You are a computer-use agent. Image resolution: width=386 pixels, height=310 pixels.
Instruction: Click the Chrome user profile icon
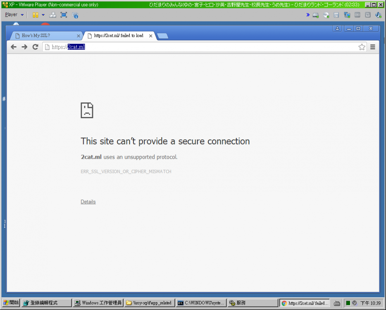[x=337, y=29]
